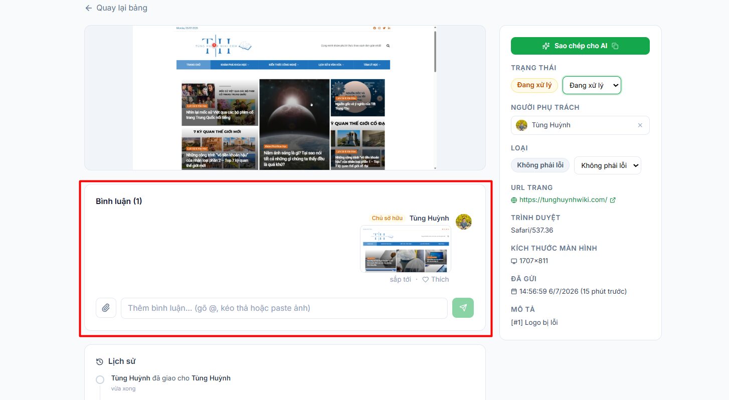Click the '1707×811' screen size value
729x400 pixels.
pos(533,261)
